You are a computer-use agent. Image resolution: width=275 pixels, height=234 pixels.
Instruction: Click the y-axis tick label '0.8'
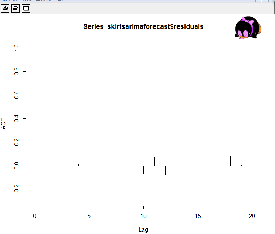click(16, 72)
